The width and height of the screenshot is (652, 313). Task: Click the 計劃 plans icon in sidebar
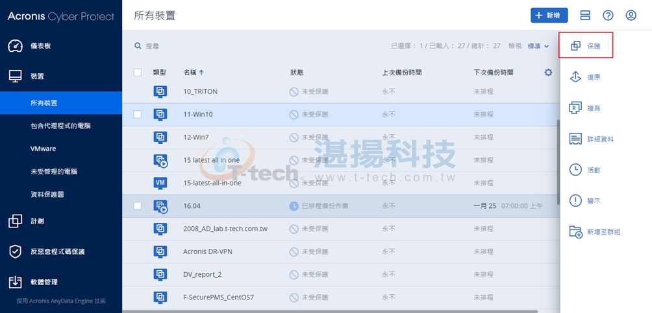tap(16, 221)
